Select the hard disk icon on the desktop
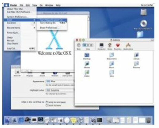 click(144, 12)
